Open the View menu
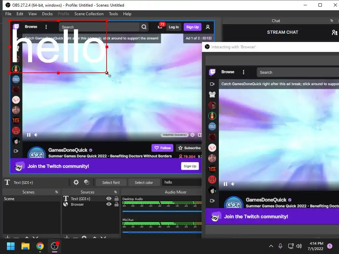339x254 pixels. coord(33,14)
